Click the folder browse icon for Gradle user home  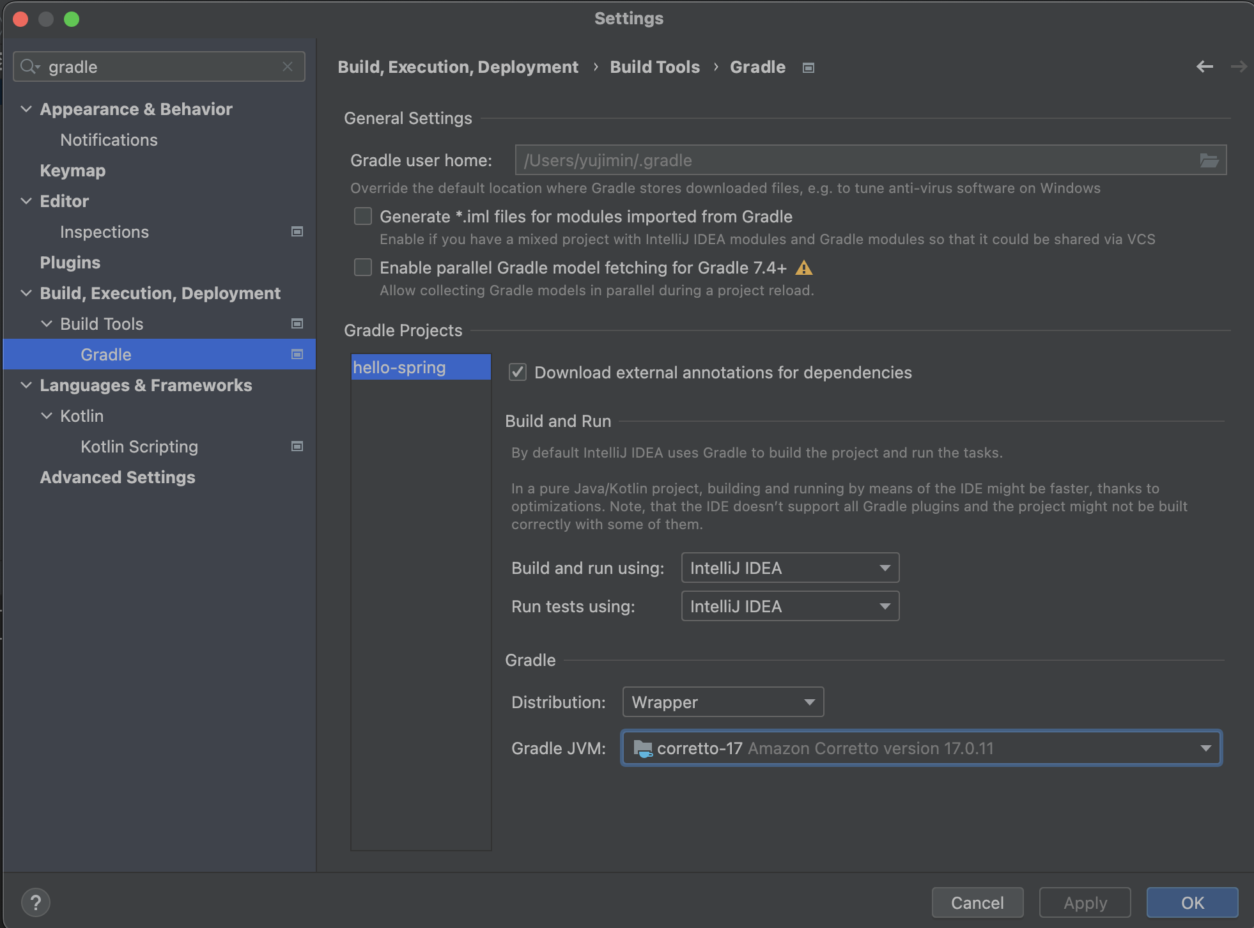click(1209, 160)
